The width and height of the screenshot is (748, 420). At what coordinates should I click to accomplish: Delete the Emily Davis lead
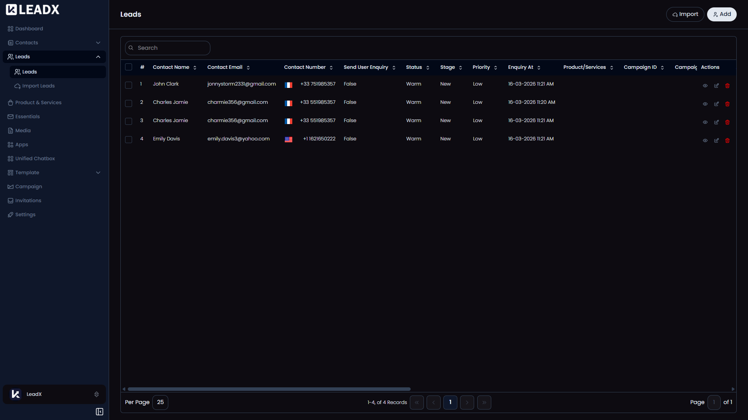point(727,140)
